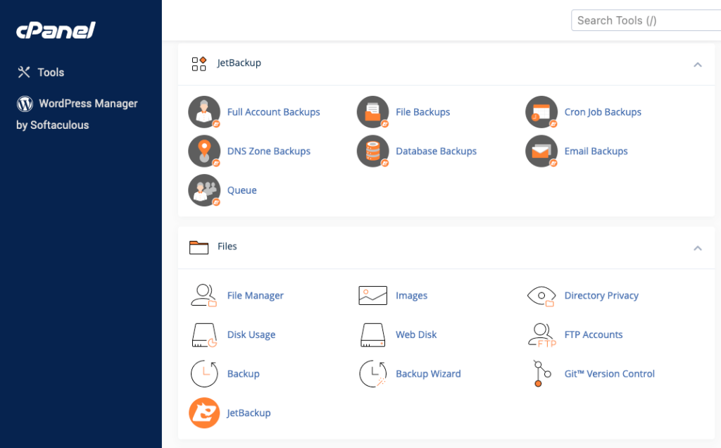Open the Disk Usage link

251,335
